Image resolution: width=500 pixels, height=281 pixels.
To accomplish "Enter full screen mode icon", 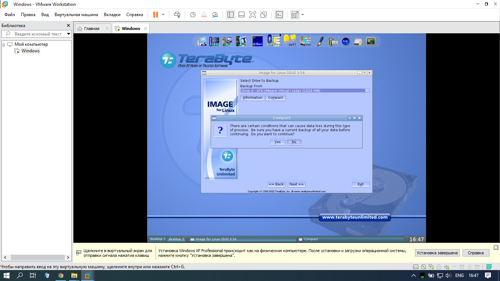I will coord(252,15).
